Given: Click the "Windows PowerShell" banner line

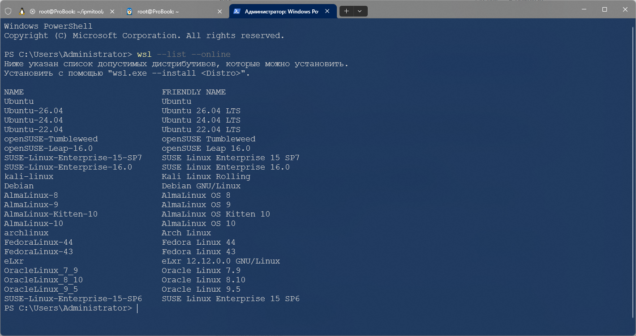Looking at the screenshot, I should pos(48,26).
